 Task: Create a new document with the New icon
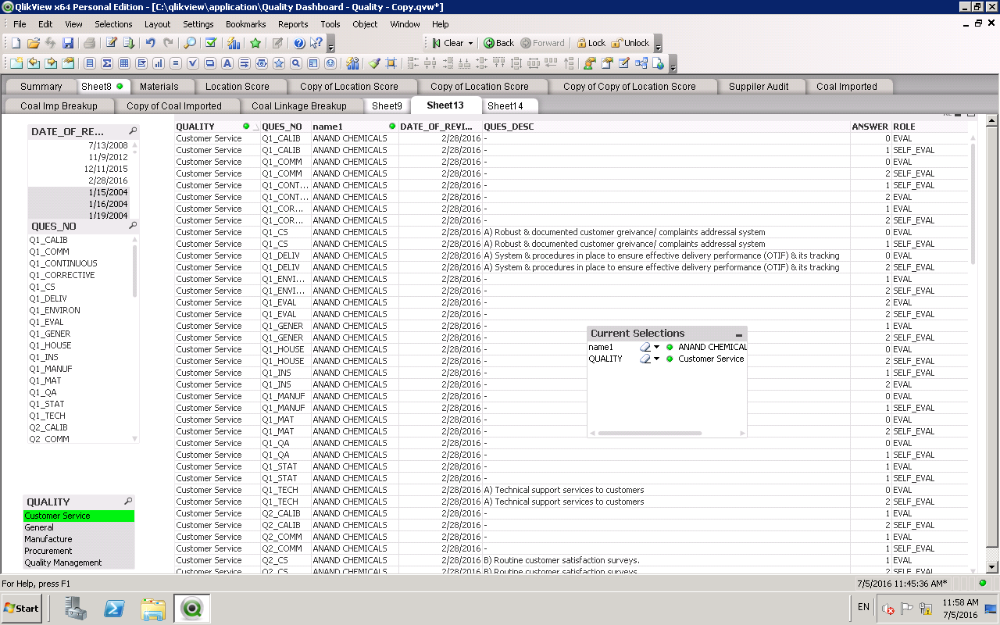pos(16,43)
